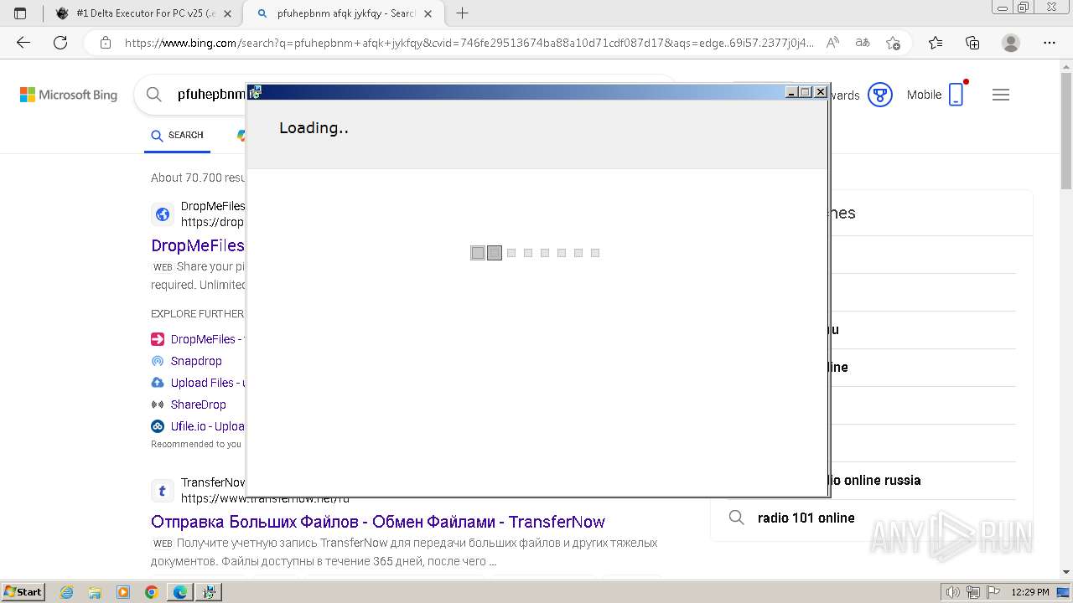Open a new browser tab with plus button

coord(462,13)
